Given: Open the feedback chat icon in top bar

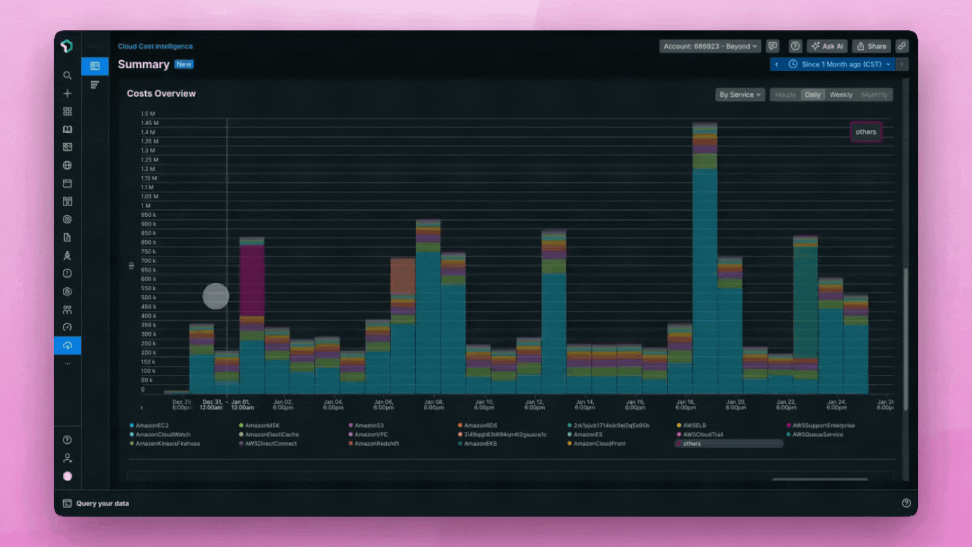Looking at the screenshot, I should pos(773,46).
